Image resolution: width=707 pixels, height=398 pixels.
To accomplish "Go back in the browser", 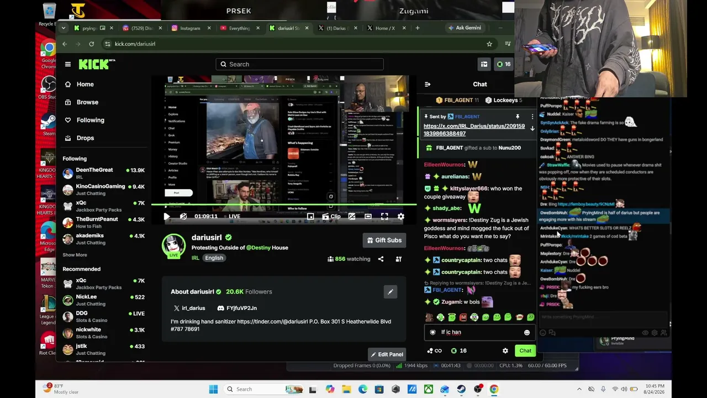I will (x=65, y=44).
